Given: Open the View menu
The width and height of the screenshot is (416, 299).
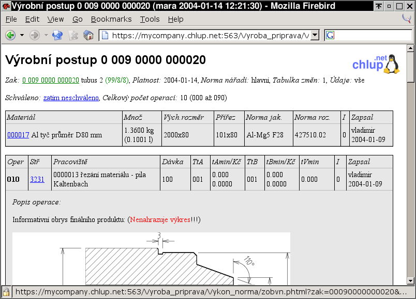Looking at the screenshot, I should [55, 19].
